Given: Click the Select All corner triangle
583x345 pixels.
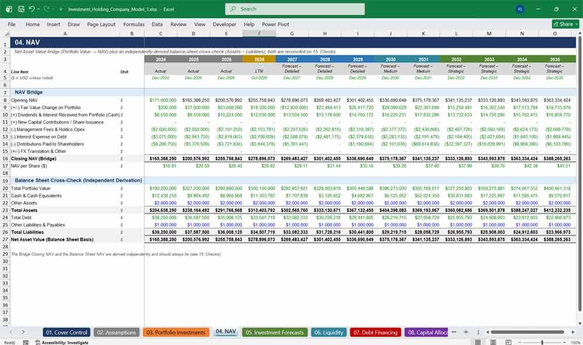Looking at the screenshot, I should 5,33.
